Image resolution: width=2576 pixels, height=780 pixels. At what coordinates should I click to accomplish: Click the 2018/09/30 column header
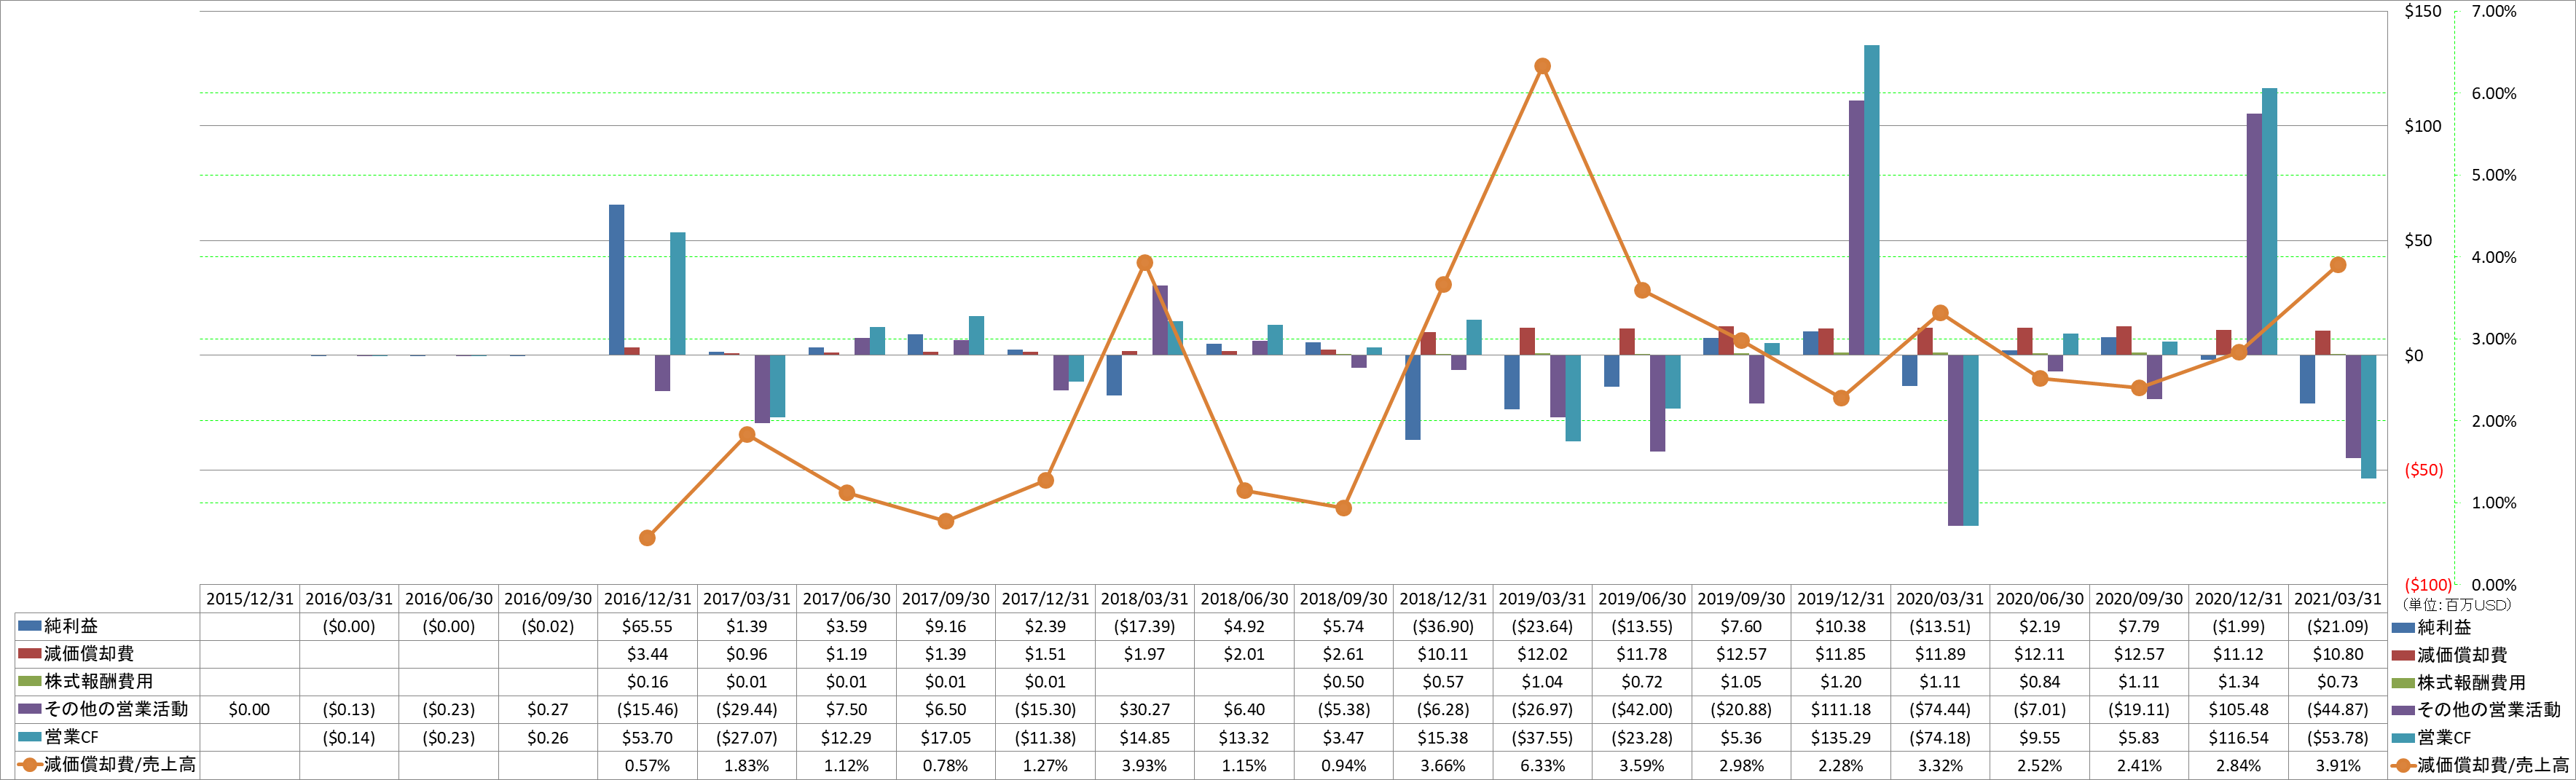pyautogui.click(x=1344, y=599)
